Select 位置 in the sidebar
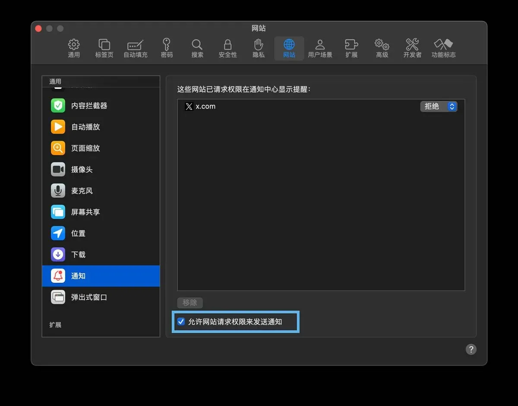This screenshot has width=518, height=406. click(101, 233)
